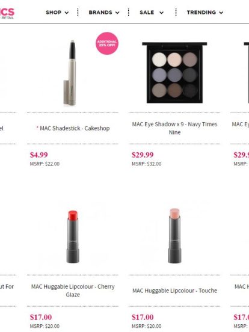Image resolution: width=249 pixels, height=332 pixels.
Task: Expand the Shop menu chevron
Action: [x=67, y=13]
